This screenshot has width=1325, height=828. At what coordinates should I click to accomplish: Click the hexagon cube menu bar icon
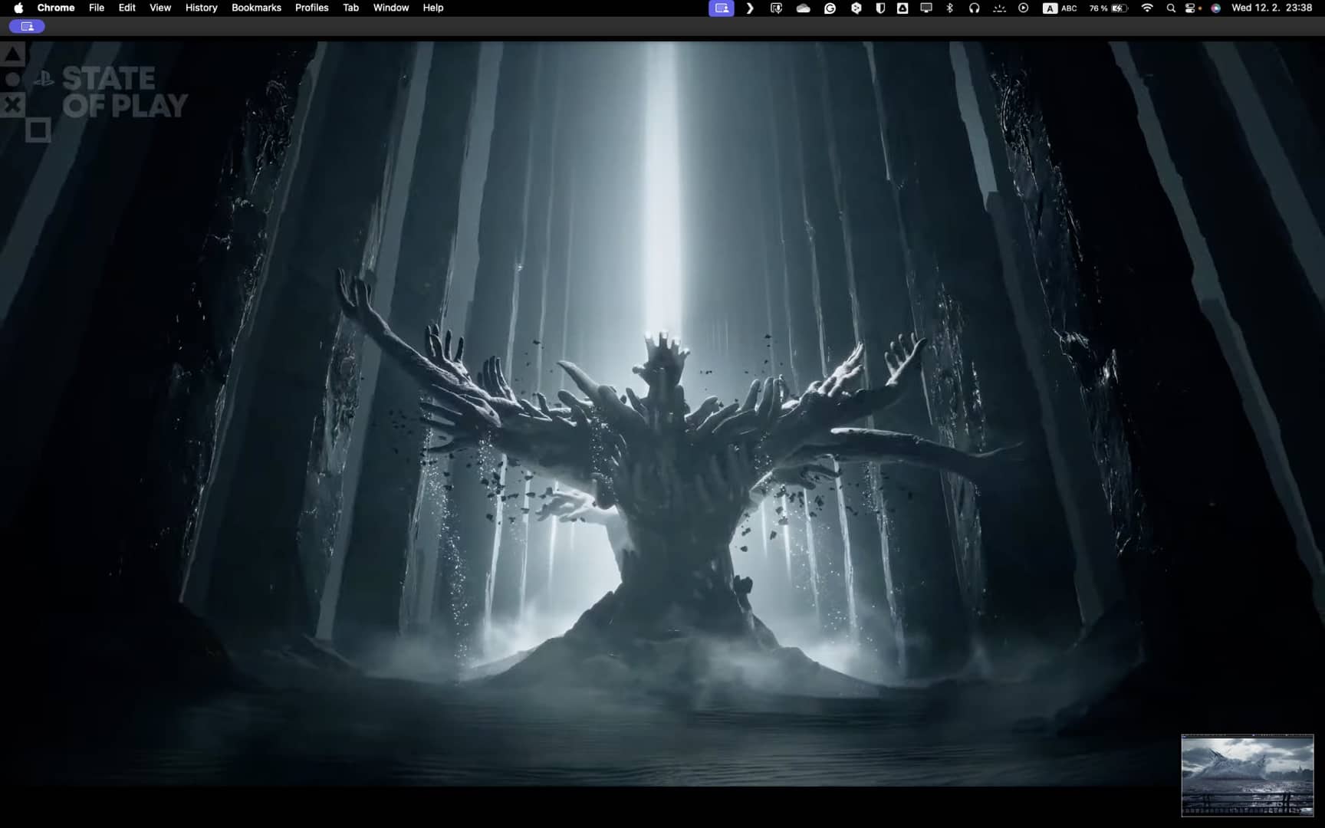pos(856,8)
